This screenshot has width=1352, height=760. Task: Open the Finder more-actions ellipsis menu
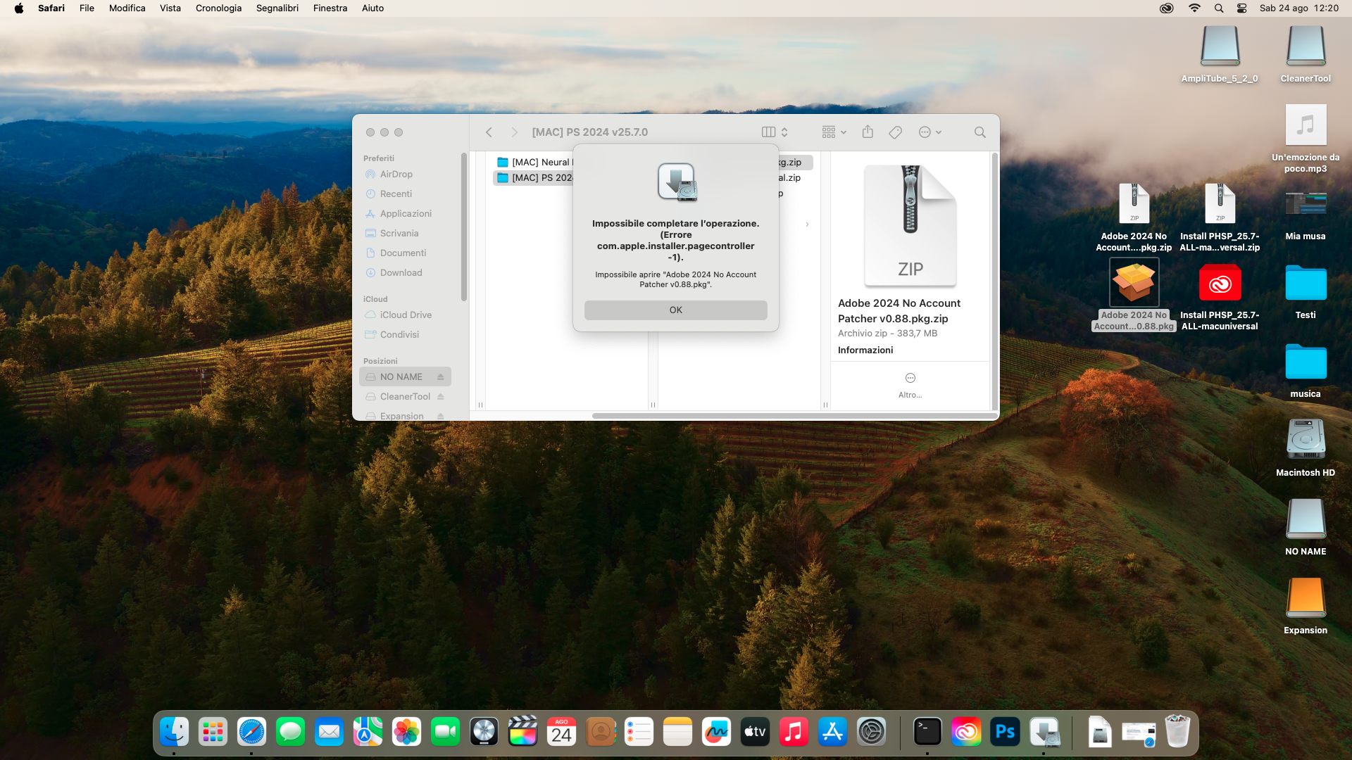click(930, 132)
